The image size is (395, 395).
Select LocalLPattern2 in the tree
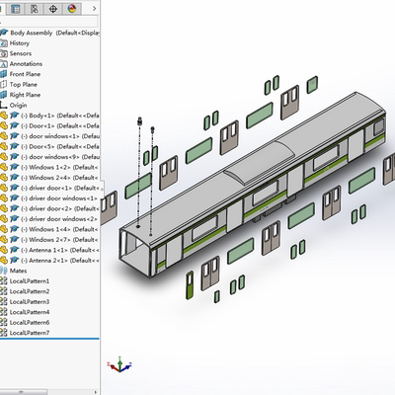pos(30,291)
